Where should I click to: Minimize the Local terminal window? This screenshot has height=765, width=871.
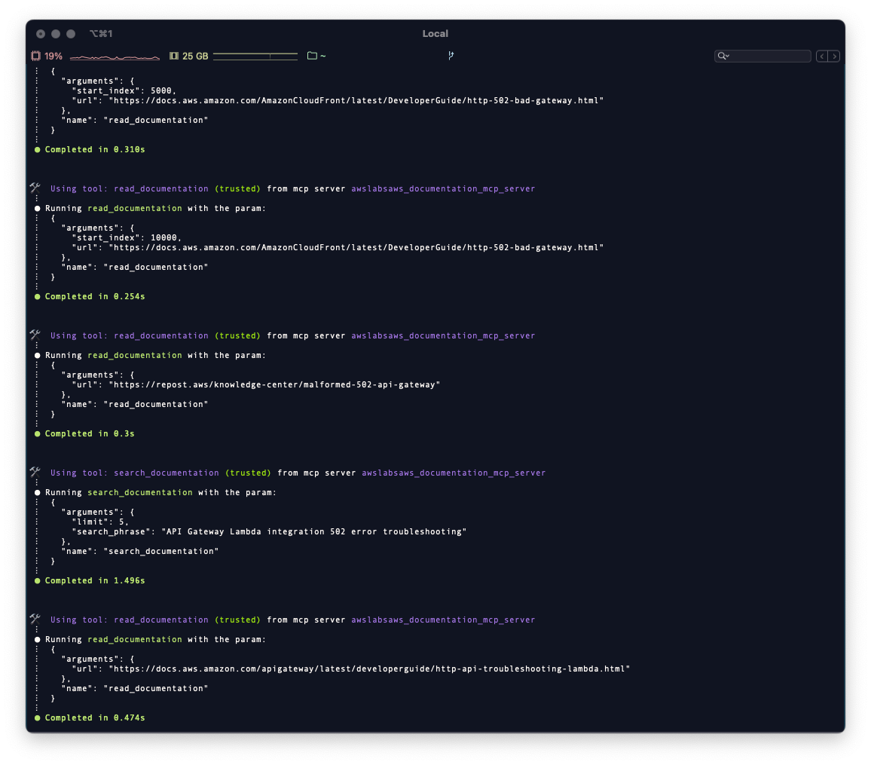(56, 34)
